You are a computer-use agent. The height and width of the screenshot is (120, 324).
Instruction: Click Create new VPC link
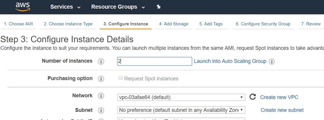pyautogui.click(x=279, y=97)
